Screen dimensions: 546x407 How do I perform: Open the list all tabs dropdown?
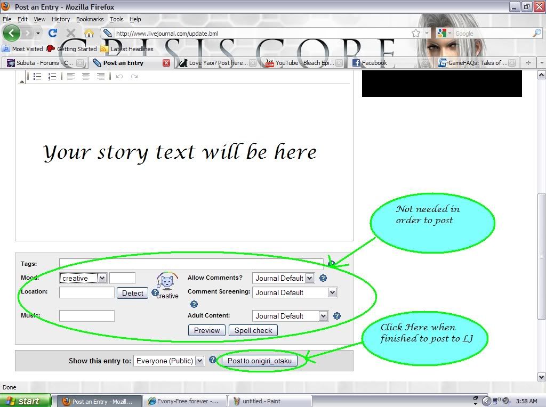pos(542,63)
